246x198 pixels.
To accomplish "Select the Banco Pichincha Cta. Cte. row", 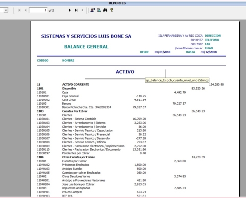I will point(91,107).
